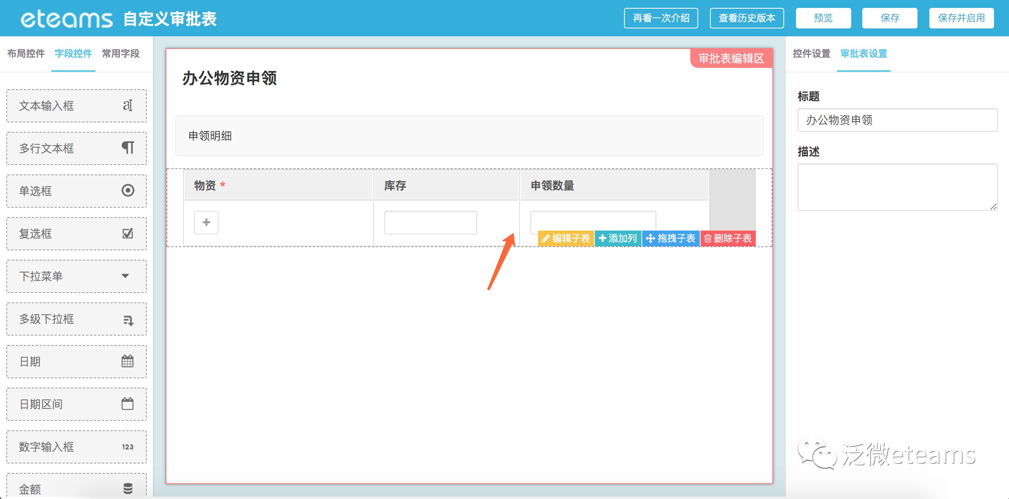1009x499 pixels.
Task: Click the 删除子表 trash button
Action: point(728,238)
